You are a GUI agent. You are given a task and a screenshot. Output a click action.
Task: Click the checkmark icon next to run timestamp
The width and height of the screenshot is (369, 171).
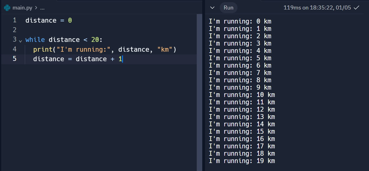356,8
